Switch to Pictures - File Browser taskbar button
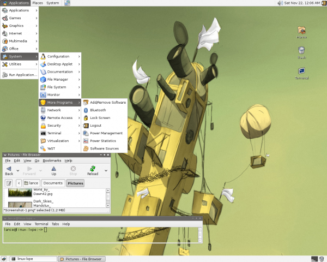Viewport: 327px width, 262px height. (x=82, y=259)
